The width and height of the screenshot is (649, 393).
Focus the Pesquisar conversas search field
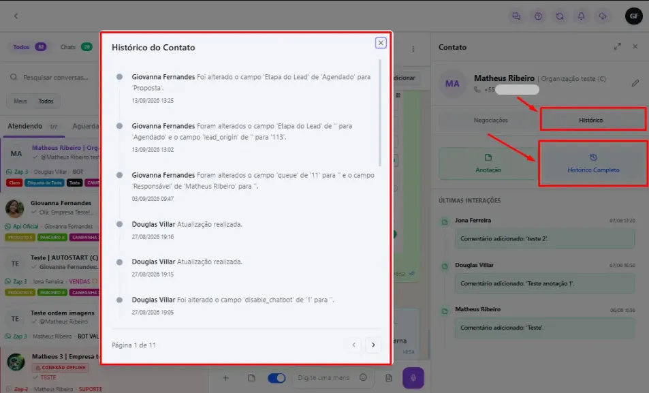tap(55, 78)
